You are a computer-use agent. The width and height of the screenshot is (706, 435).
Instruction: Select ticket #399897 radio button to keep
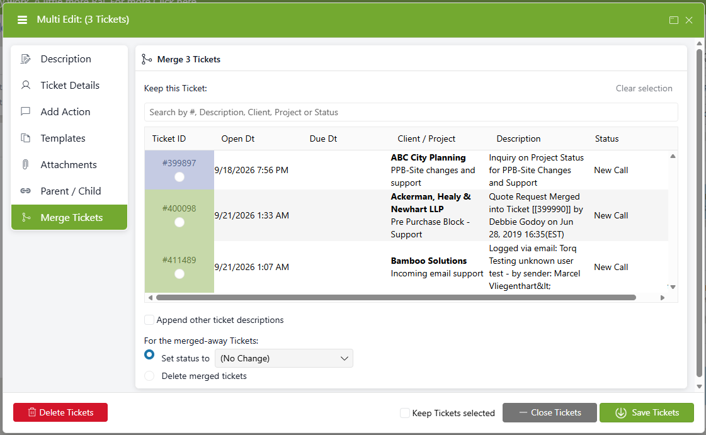pos(179,178)
